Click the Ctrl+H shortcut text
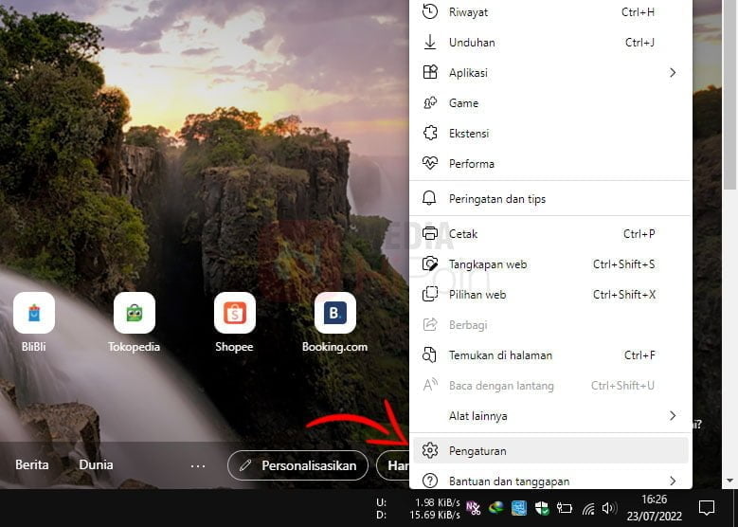This screenshot has height=527, width=738. pos(638,11)
